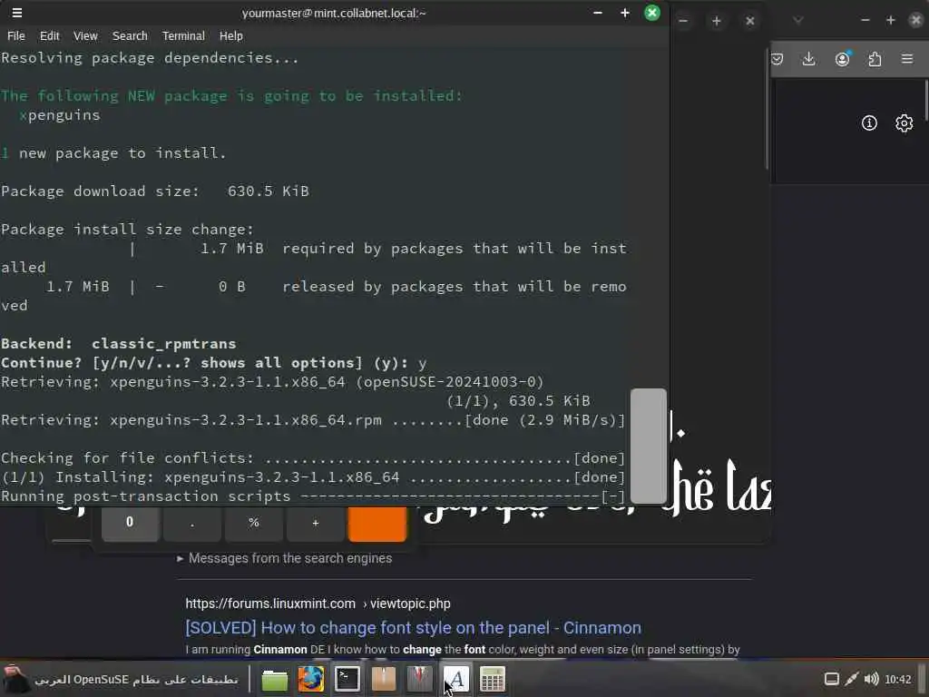Click the orange calculator equals key

click(x=377, y=524)
